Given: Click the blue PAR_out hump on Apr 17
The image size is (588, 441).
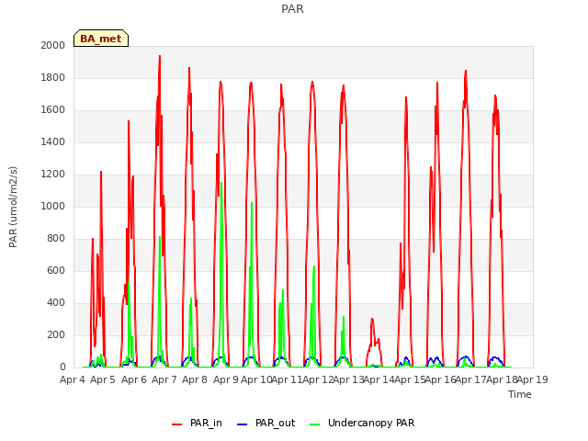Looking at the screenshot, I should tap(466, 357).
